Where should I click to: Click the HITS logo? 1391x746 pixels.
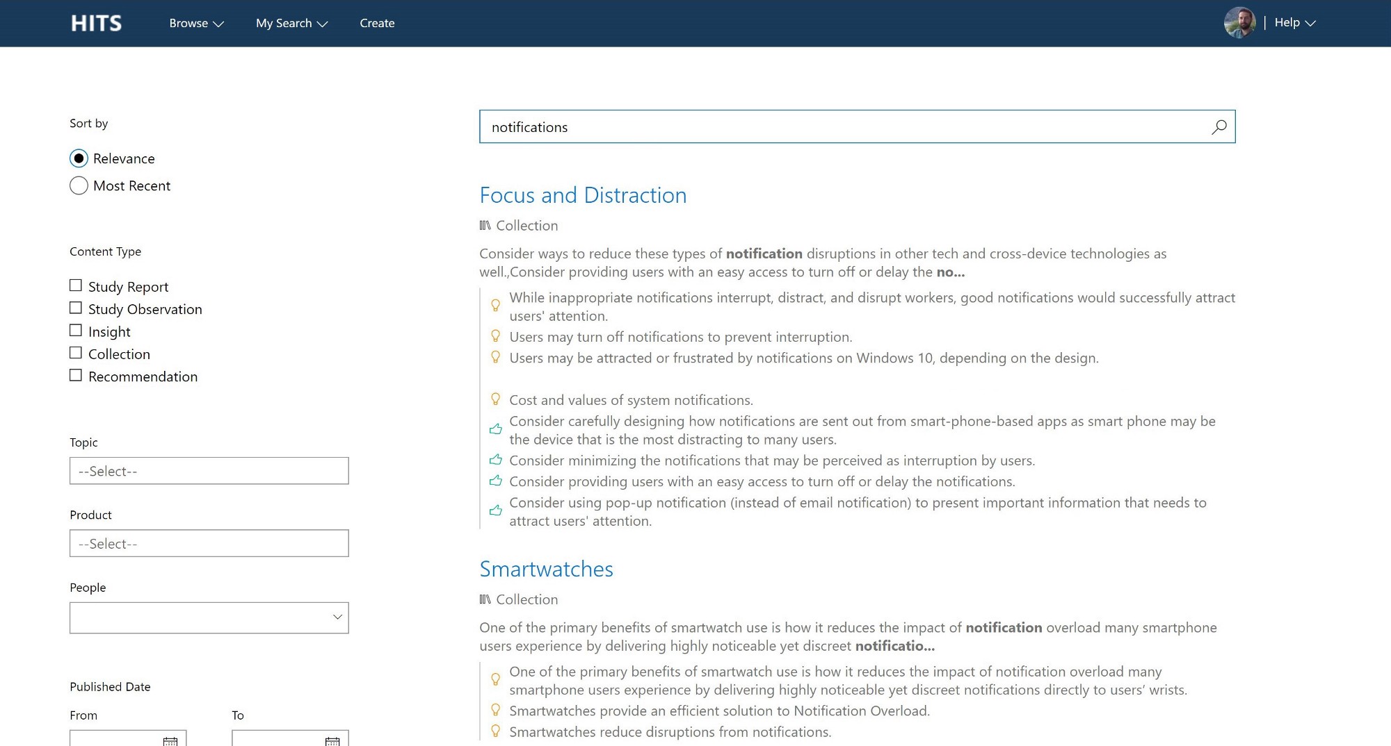[x=95, y=23]
